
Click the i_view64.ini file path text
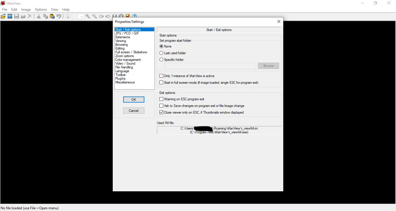point(219,128)
